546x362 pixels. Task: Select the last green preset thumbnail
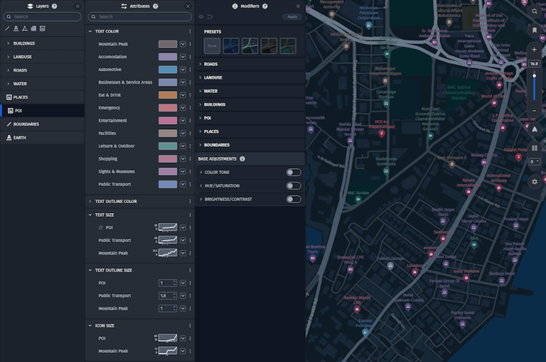point(288,46)
